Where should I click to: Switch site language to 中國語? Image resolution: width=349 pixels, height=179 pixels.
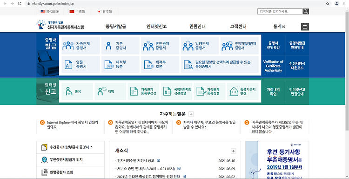77,12
